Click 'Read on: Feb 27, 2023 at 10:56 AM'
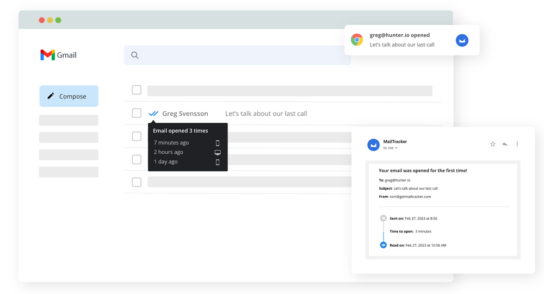544x294 pixels. (418, 245)
